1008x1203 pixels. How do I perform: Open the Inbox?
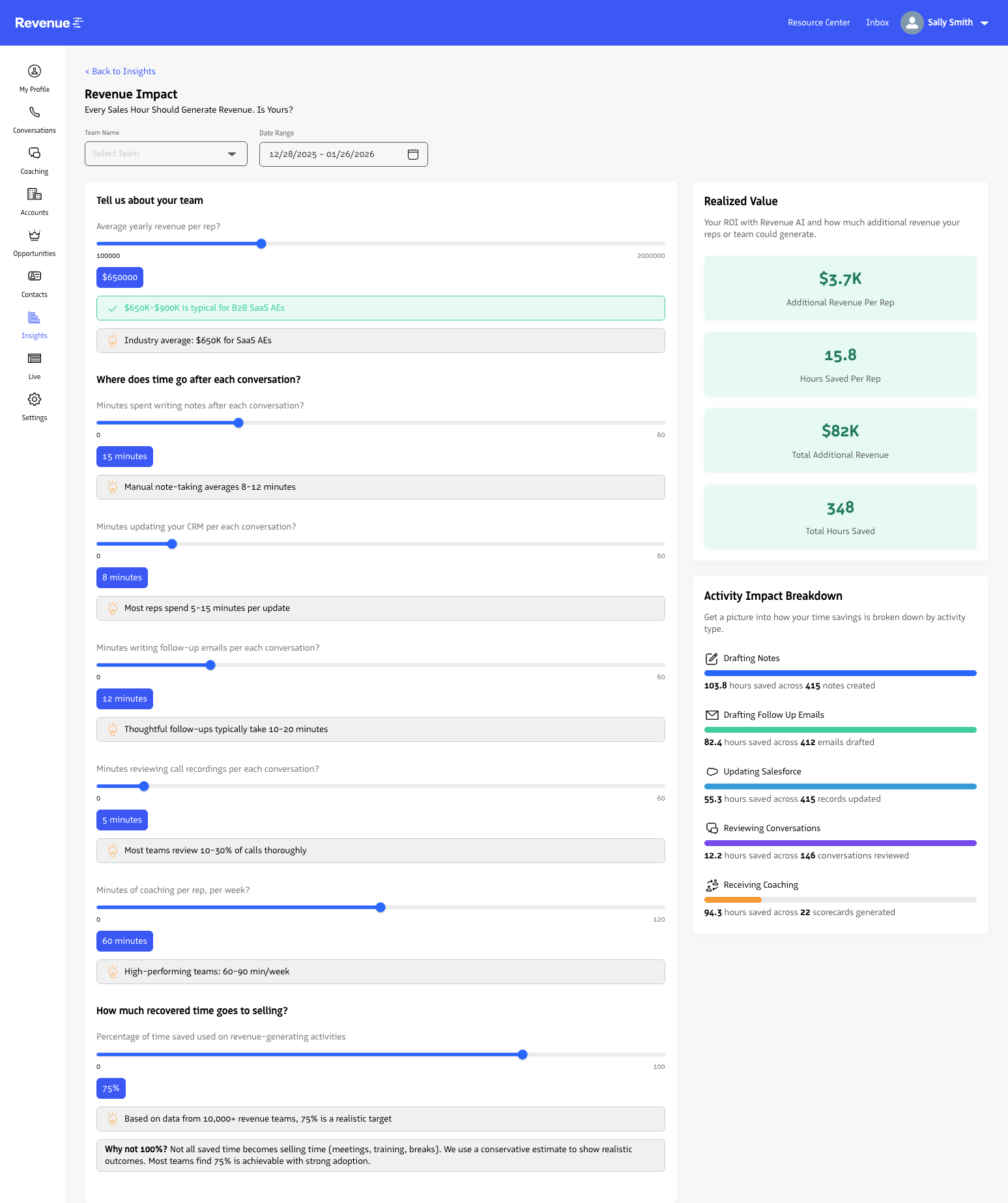pos(877,23)
